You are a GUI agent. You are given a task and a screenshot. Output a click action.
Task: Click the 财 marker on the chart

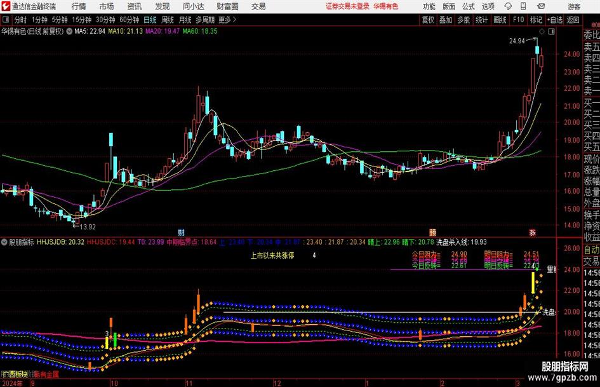click(x=182, y=232)
